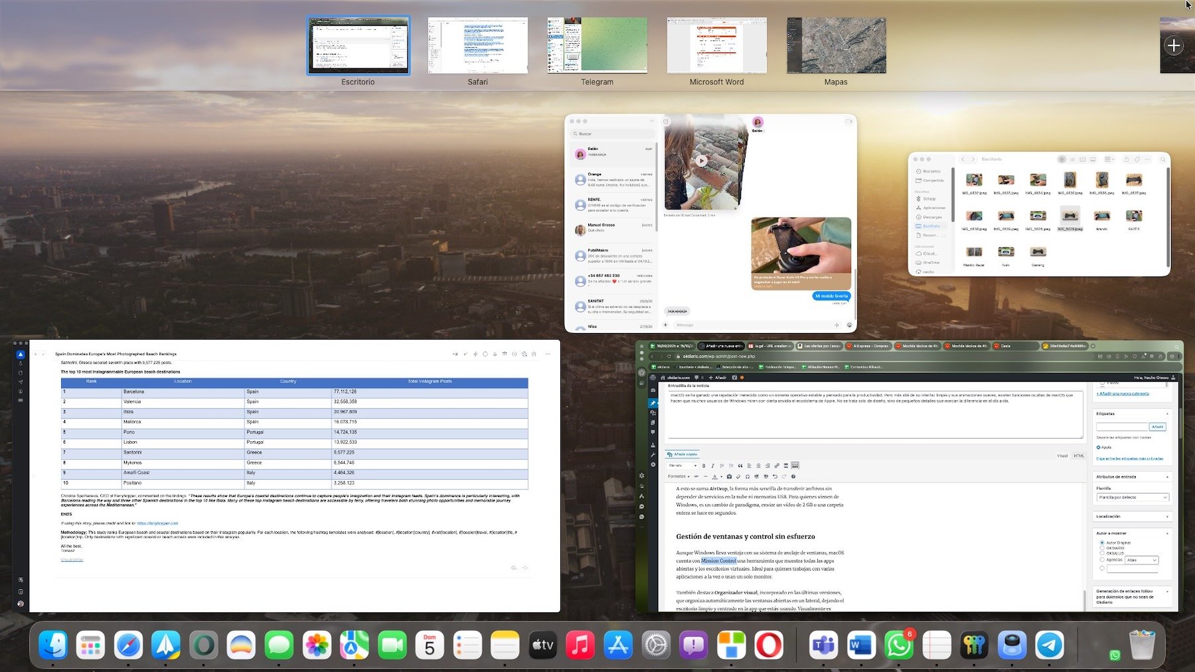The height and width of the screenshot is (672, 1195).
Task: Select the OKDIARIO author radio button
Action: click(x=1102, y=548)
